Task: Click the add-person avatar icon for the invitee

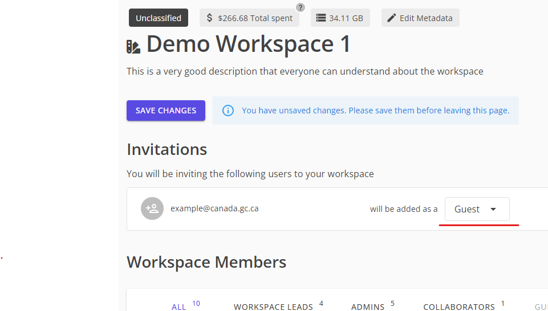Action: (152, 208)
